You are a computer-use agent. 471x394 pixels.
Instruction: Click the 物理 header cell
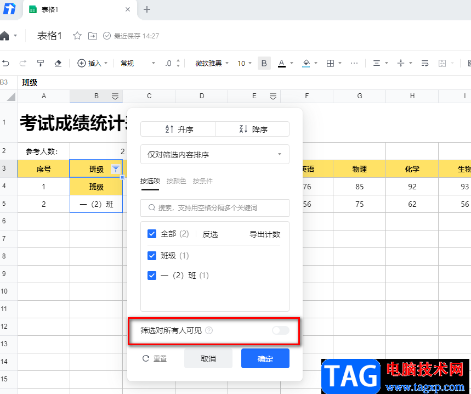click(360, 169)
